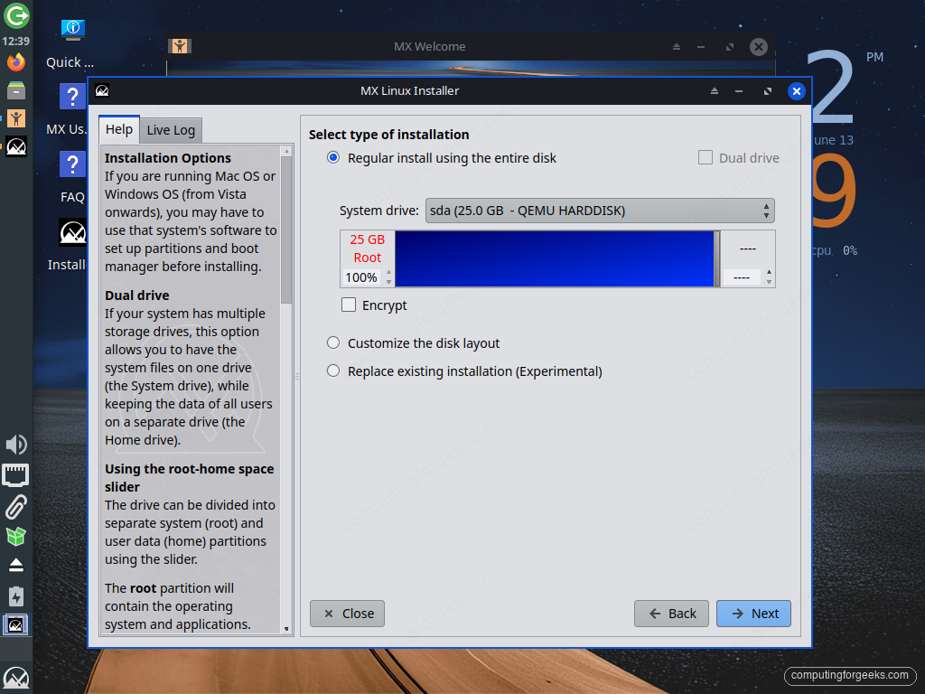Click the Back button

[x=671, y=614]
